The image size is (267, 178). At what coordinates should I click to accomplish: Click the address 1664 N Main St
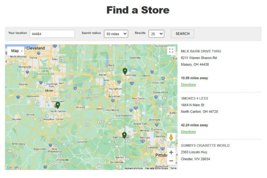[193, 105]
